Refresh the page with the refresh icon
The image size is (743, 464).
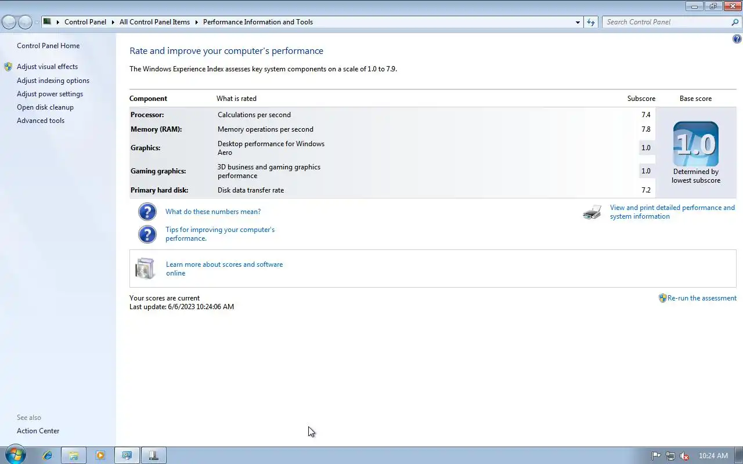point(591,22)
